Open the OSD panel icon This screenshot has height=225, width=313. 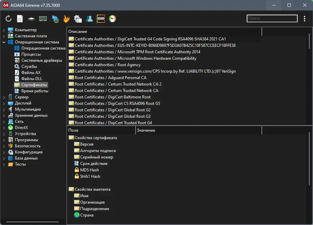click(101, 19)
